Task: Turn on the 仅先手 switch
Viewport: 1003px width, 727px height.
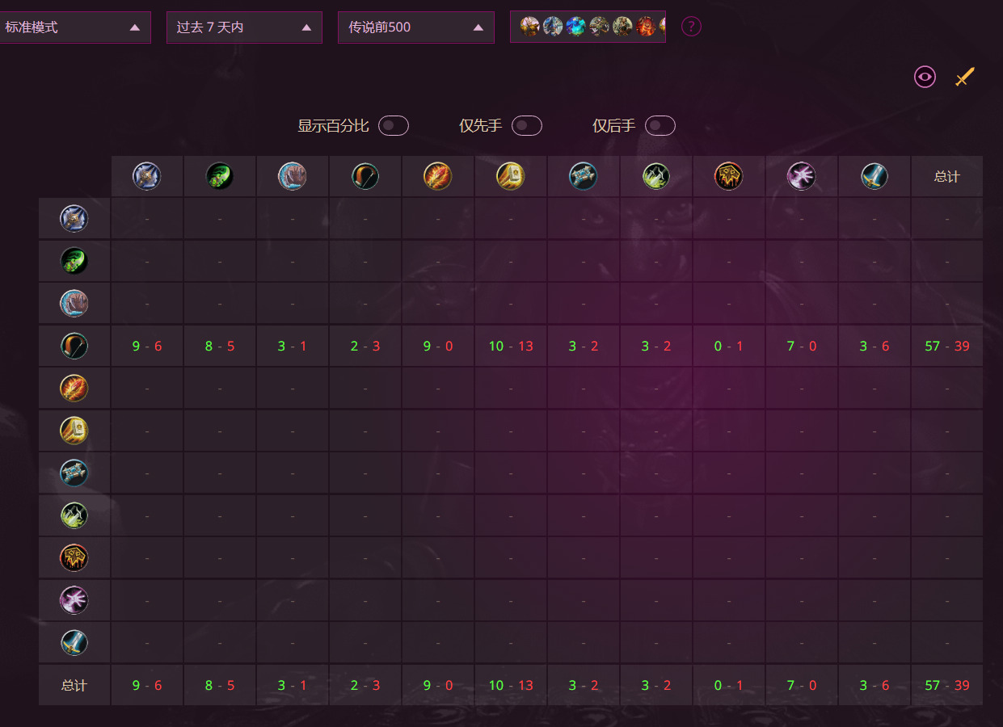Action: pos(527,126)
